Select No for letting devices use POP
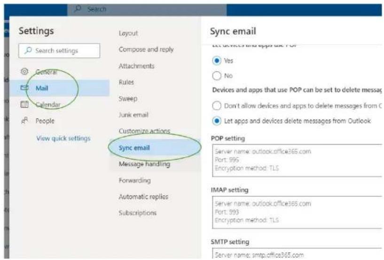Screen dimensions: 384x260 tap(217, 76)
